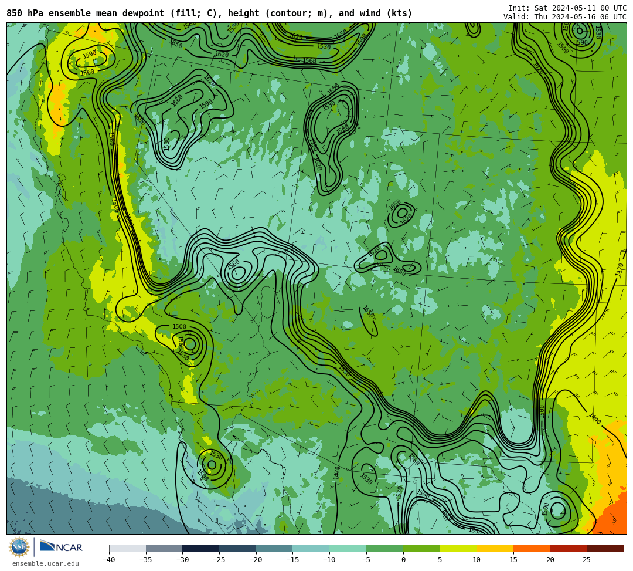The image size is (633, 571).
Task: Click the -5 colorbar tick label
Action: (x=366, y=560)
